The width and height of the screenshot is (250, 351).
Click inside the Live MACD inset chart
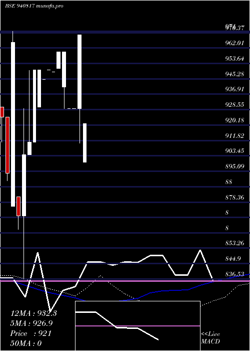137,326
